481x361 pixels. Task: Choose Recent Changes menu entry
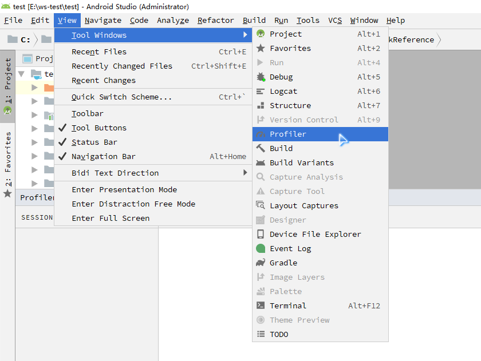[153, 80]
